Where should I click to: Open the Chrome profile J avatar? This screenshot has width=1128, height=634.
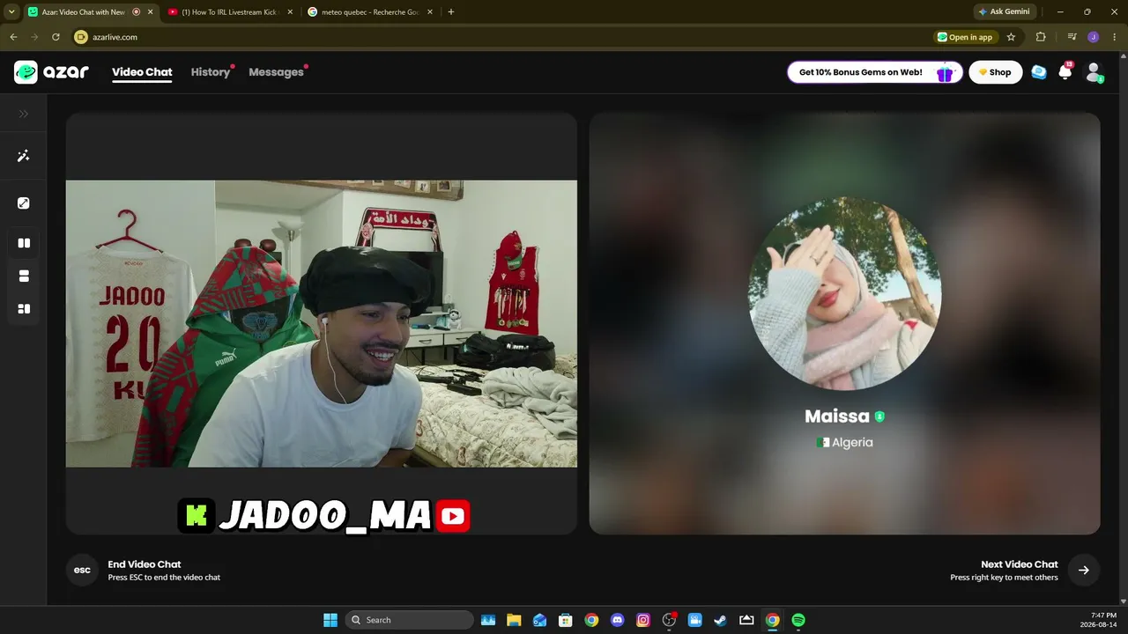1093,37
